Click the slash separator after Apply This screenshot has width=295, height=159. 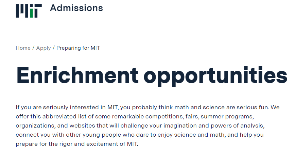[54, 48]
